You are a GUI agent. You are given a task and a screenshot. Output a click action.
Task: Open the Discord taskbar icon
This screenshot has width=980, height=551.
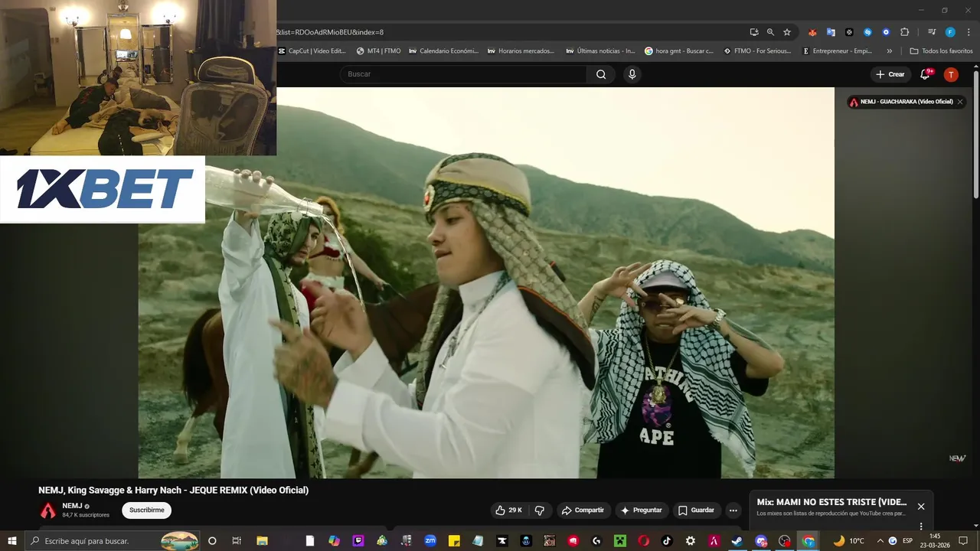761,541
